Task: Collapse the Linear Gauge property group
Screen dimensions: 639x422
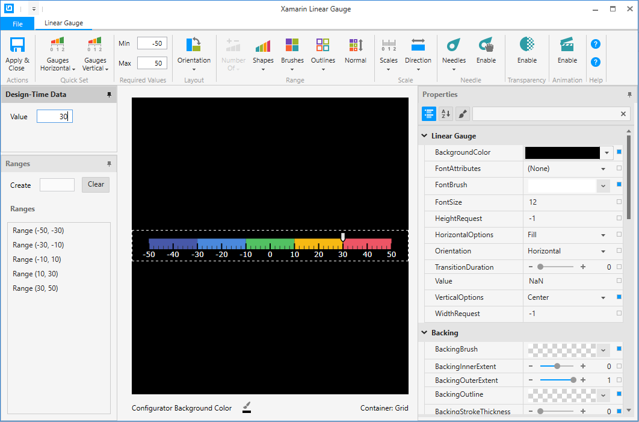Action: [424, 136]
